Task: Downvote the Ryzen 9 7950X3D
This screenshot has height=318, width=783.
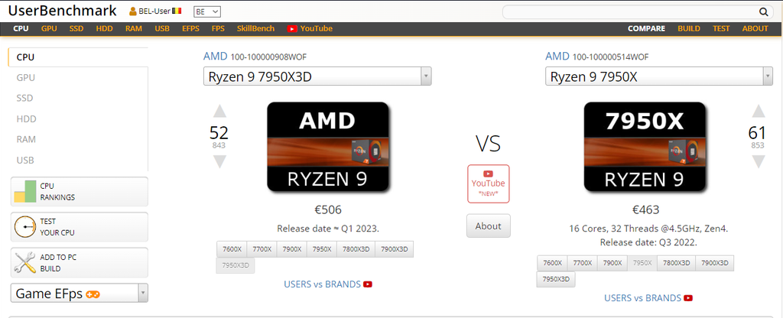Action: pyautogui.click(x=219, y=162)
